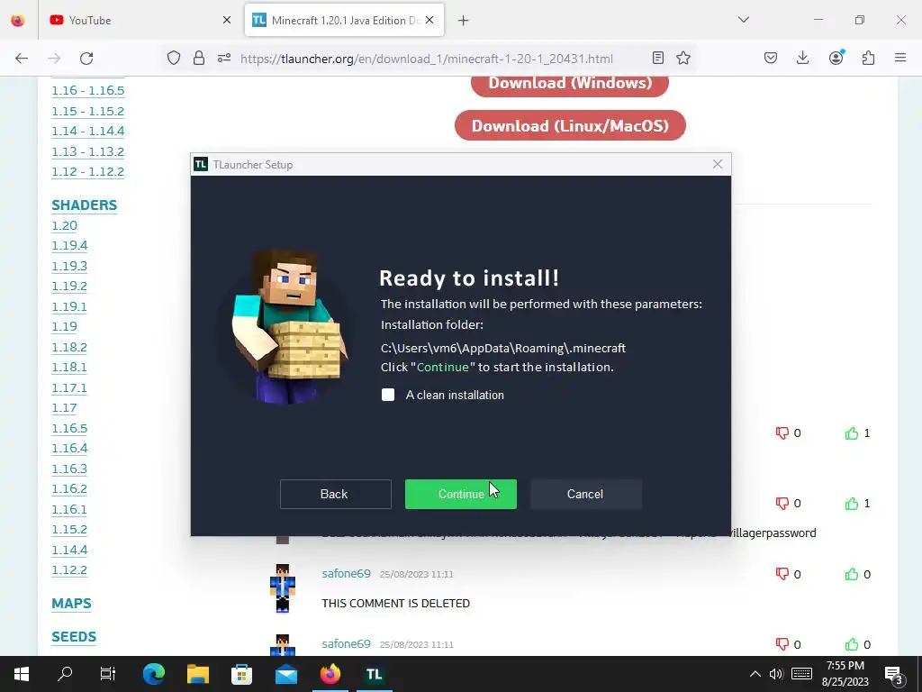The width and height of the screenshot is (922, 692).
Task: Open the 1.15 - 1.15.2 versions link
Action: 88,111
